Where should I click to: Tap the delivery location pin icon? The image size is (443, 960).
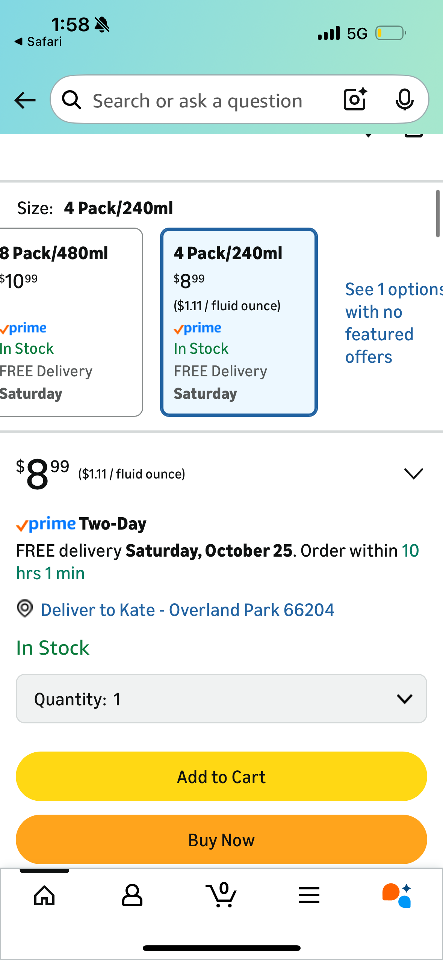coord(25,608)
